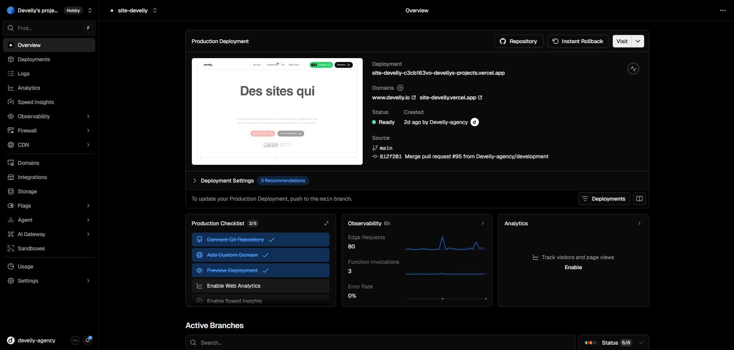The width and height of the screenshot is (734, 350).
Task: Click the CDN globe icon
Action: [11, 145]
